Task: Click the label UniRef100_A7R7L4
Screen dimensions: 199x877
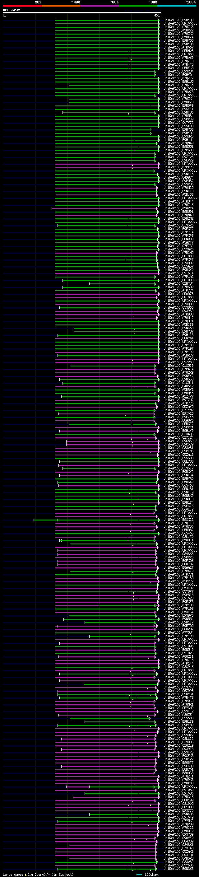Action: (178, 232)
